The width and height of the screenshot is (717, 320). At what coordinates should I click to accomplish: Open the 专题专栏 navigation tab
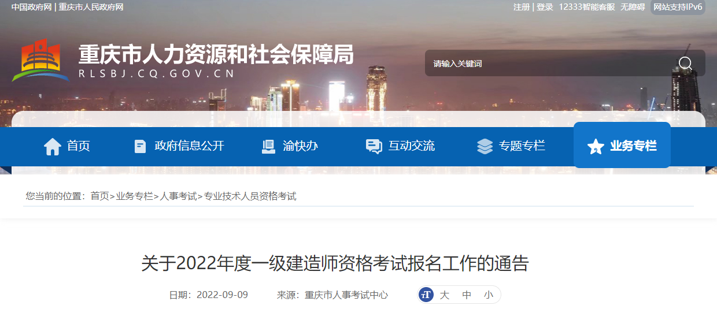coord(511,146)
